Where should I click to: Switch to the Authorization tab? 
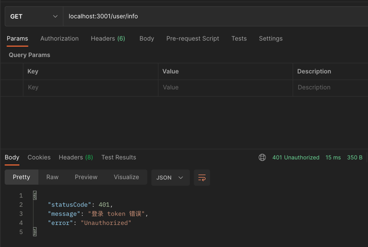pyautogui.click(x=59, y=38)
